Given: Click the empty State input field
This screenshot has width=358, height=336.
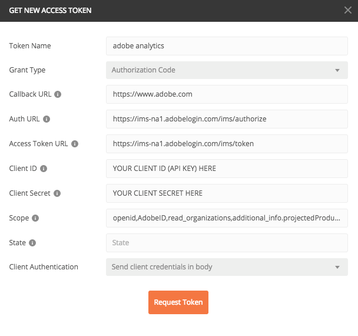Looking at the screenshot, I should click(x=227, y=243).
